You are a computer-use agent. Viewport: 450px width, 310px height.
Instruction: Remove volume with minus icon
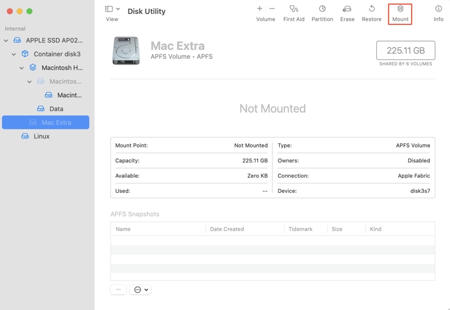tap(272, 8)
